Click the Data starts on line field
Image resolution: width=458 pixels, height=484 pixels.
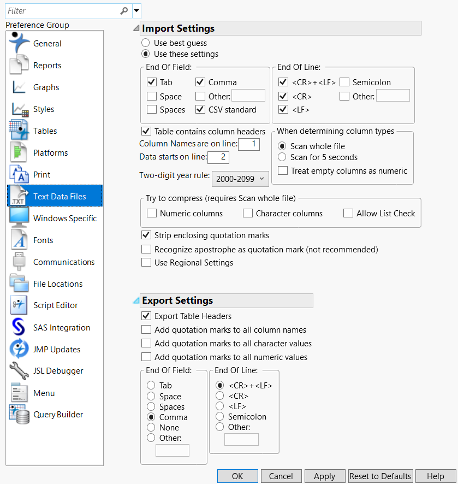pyautogui.click(x=218, y=157)
